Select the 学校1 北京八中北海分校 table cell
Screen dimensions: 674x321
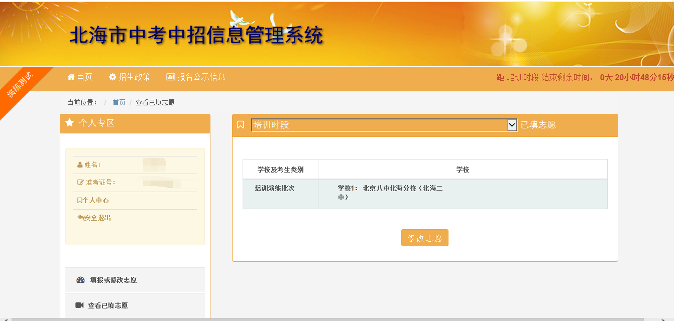[390, 193]
